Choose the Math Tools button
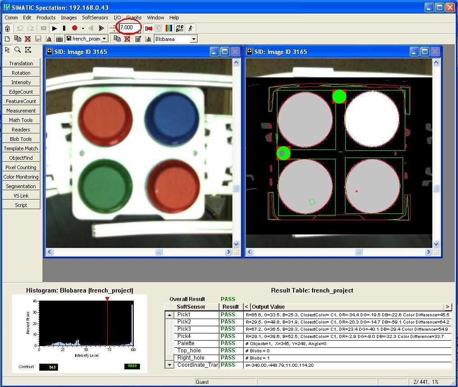This screenshot has height=387, width=458. coord(21,120)
